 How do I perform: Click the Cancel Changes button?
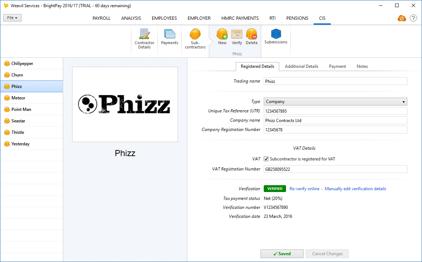point(327,254)
